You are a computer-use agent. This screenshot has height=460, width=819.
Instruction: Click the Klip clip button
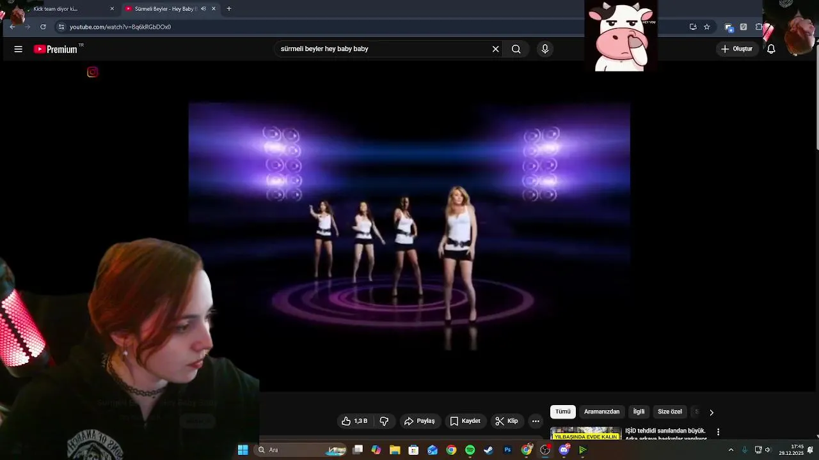click(507, 421)
